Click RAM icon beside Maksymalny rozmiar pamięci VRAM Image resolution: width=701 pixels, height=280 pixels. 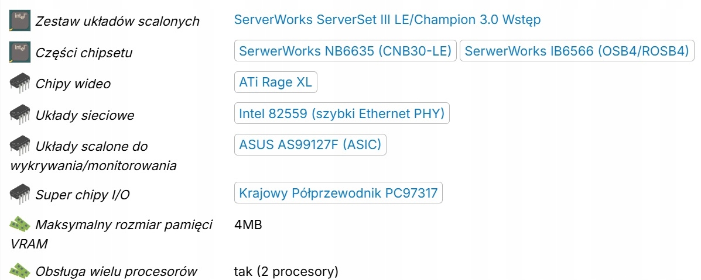coord(20,224)
